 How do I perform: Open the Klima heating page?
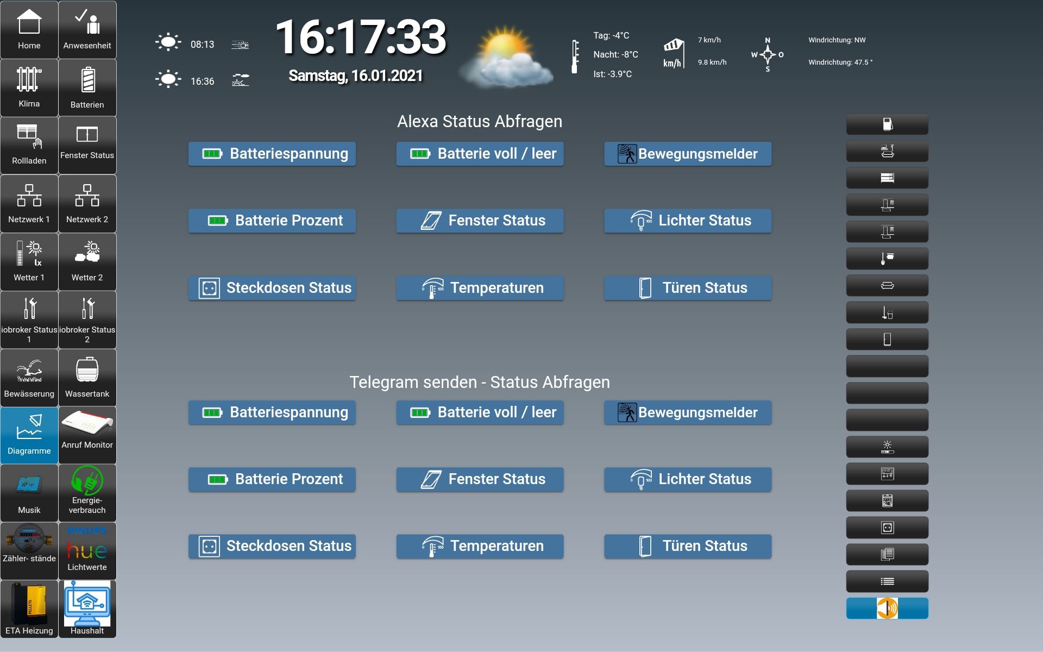click(29, 87)
